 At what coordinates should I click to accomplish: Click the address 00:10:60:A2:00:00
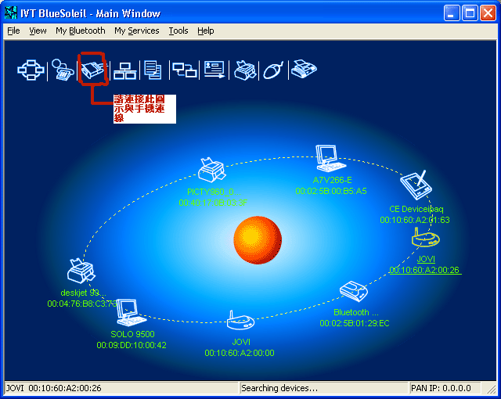point(240,353)
